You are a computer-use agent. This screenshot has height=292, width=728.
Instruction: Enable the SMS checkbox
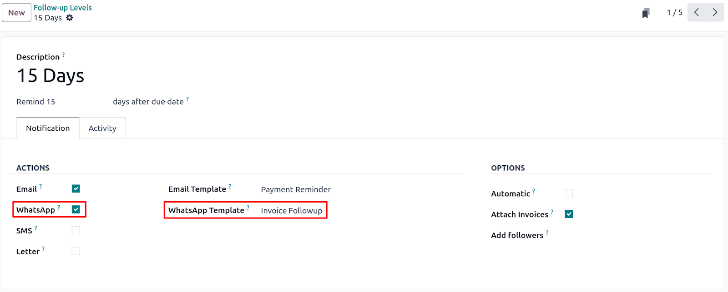[76, 230]
